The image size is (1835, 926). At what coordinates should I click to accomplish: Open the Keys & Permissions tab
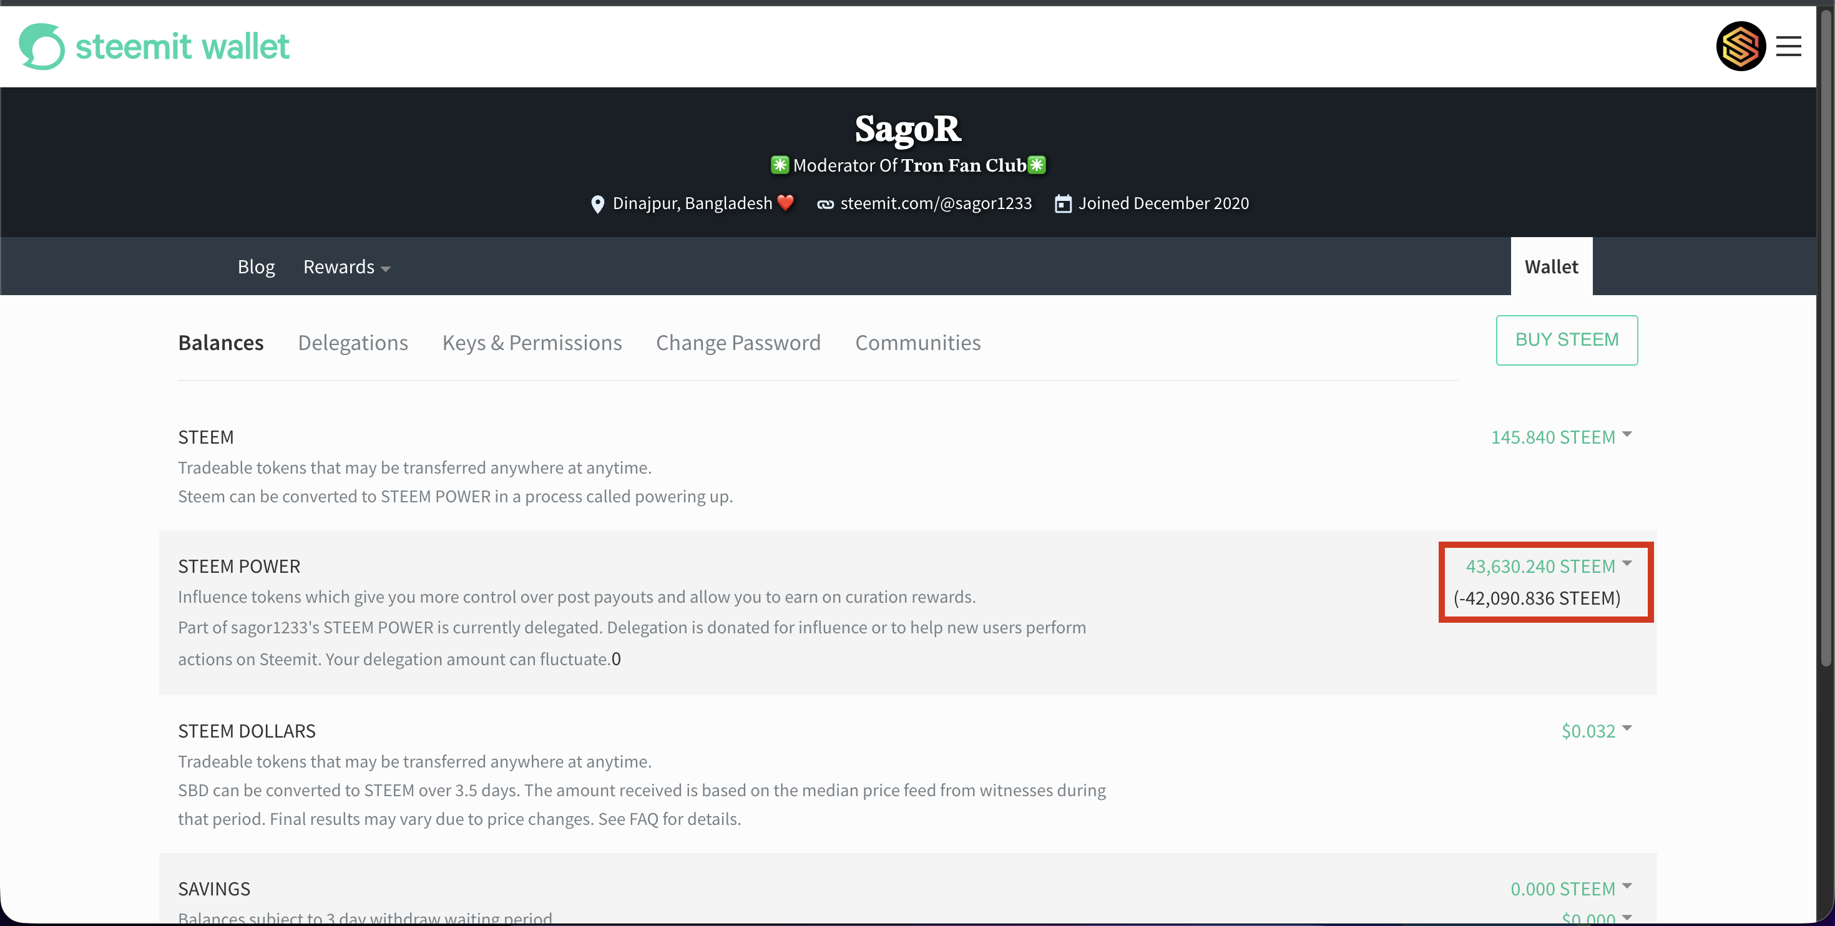click(532, 343)
